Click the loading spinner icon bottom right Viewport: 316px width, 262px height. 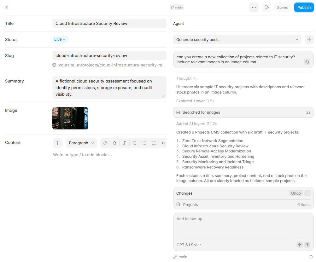tap(311, 257)
